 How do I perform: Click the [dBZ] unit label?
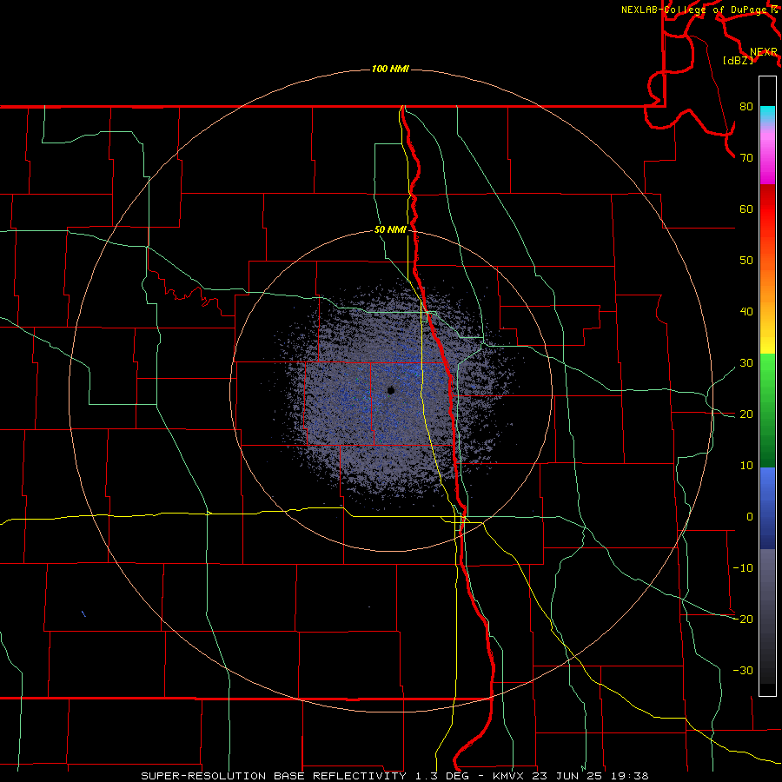pos(738,61)
